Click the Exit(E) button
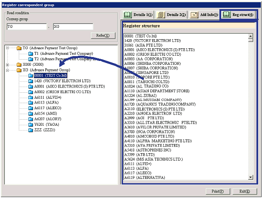This screenshot has width=263, height=198. coord(242,191)
